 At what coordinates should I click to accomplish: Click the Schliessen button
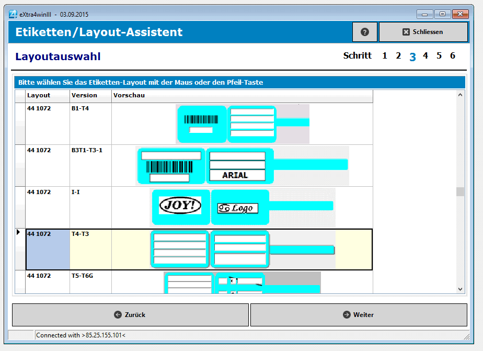tap(423, 32)
